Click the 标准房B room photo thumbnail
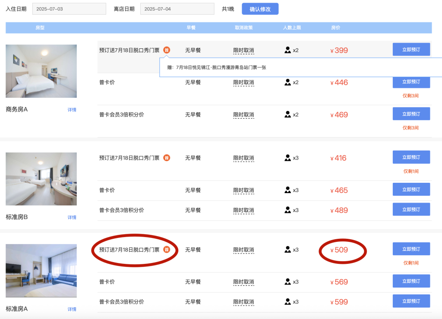This screenshot has width=442, height=319. (x=41, y=178)
